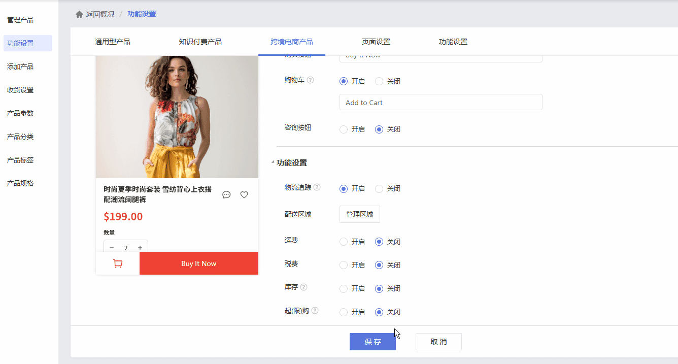678x364 pixels.
Task: Click the home icon beside 返回概况
Action: tap(79, 14)
